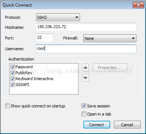Click into the Username field containing root
This screenshot has width=146, height=134.
(x=86, y=49)
